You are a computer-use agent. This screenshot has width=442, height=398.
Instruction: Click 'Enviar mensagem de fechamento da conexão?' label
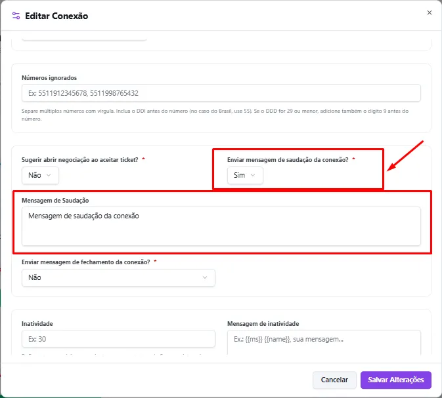tap(85, 262)
